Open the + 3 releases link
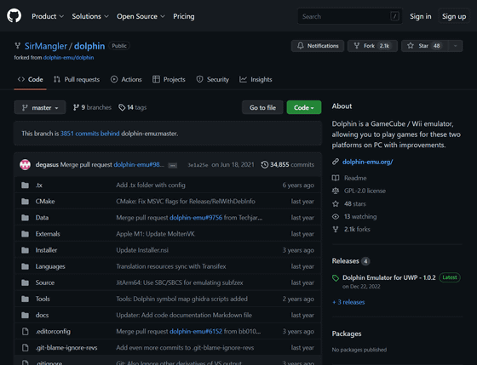The width and height of the screenshot is (477, 365). tap(348, 302)
